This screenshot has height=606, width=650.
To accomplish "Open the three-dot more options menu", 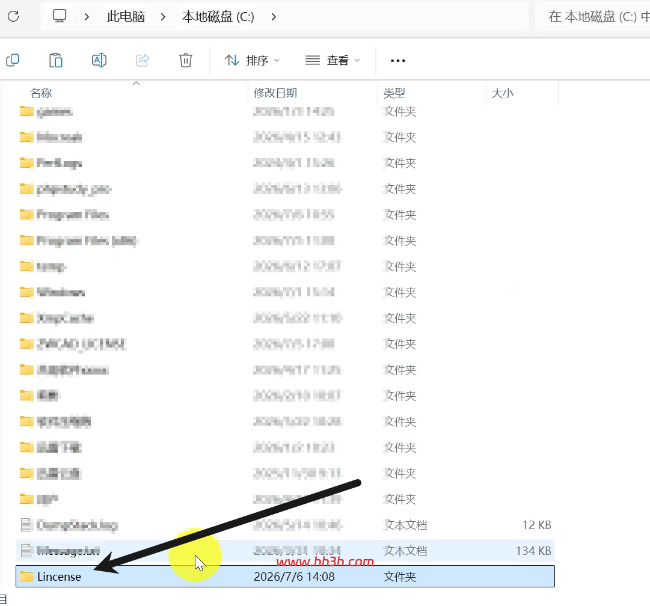I will 398,61.
